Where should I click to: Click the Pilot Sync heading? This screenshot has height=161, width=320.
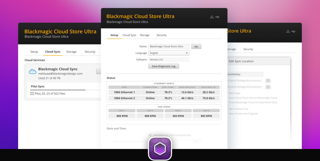38,87
